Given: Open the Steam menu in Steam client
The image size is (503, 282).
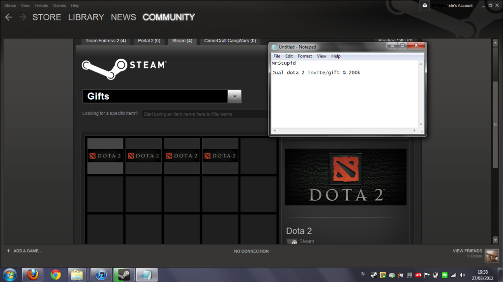Looking at the screenshot, I should click(x=10, y=5).
